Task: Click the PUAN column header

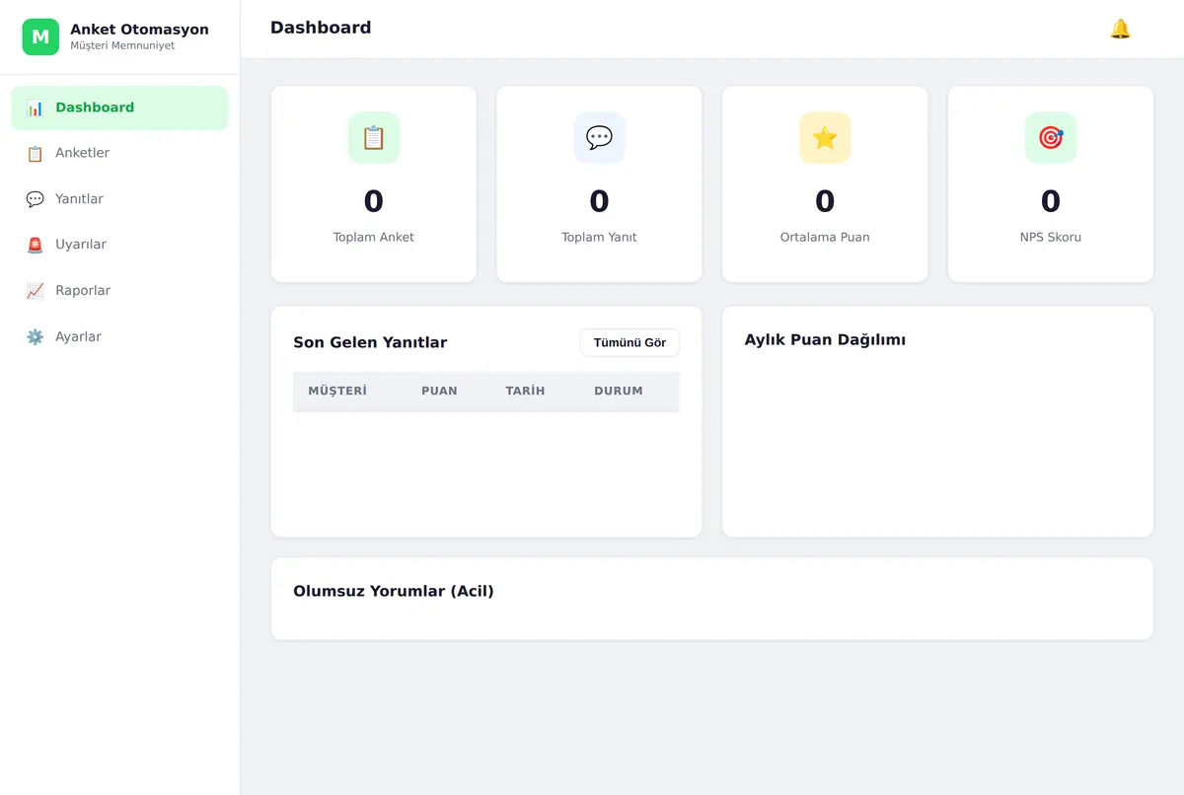Action: pos(439,391)
